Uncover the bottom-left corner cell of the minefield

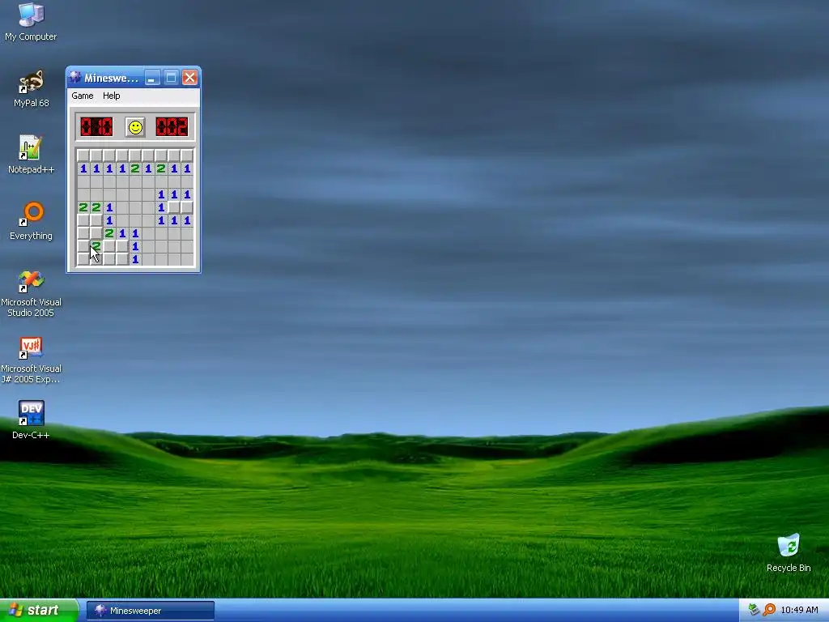click(83, 259)
